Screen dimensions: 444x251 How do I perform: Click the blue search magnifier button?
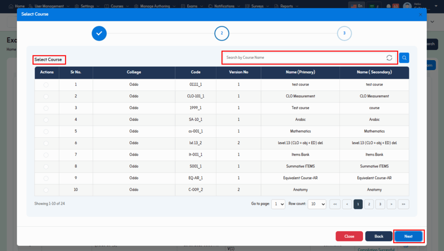pos(404,58)
